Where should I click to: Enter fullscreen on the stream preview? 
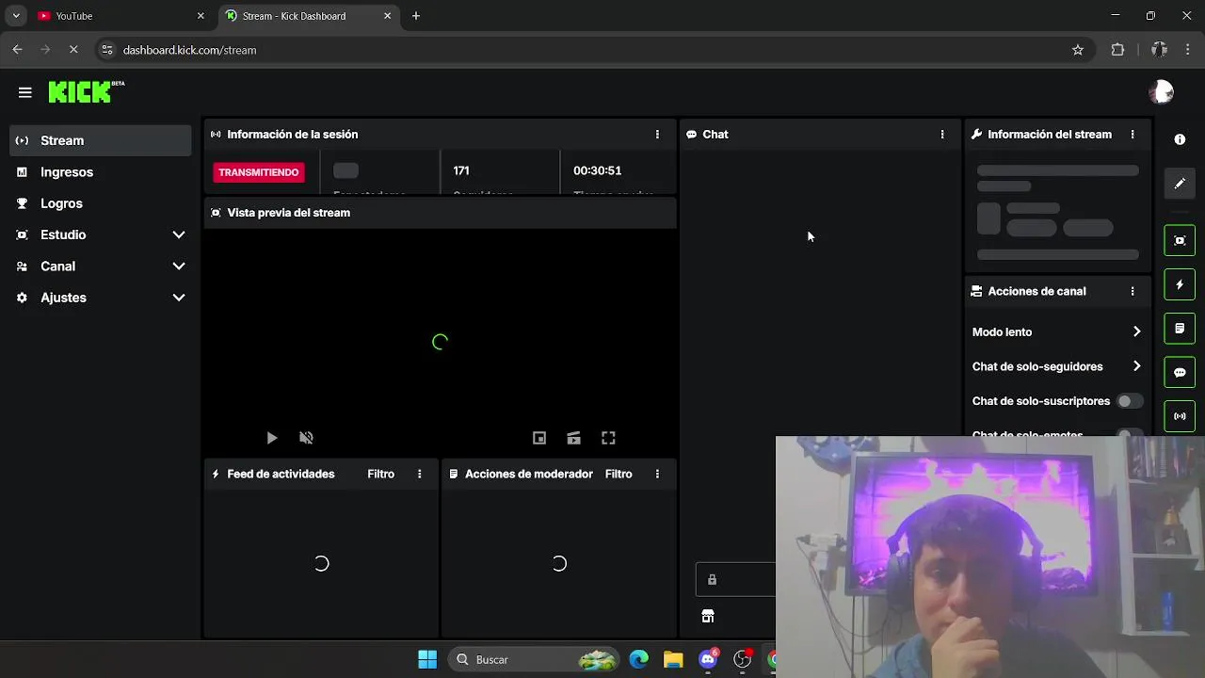tap(608, 438)
